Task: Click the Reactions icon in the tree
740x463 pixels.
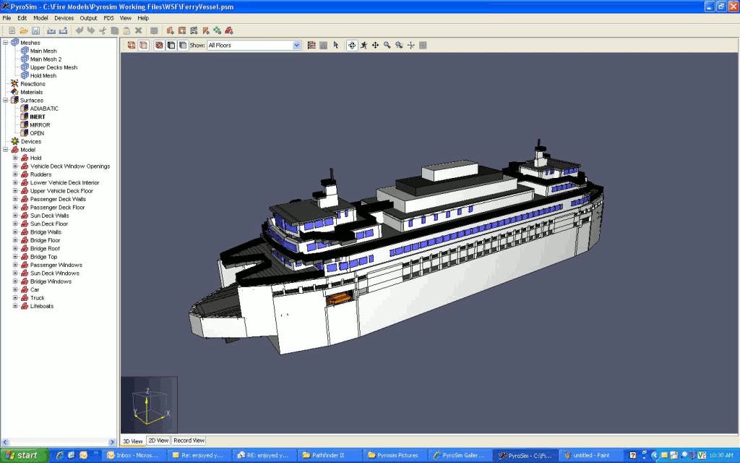Action: pyautogui.click(x=14, y=84)
